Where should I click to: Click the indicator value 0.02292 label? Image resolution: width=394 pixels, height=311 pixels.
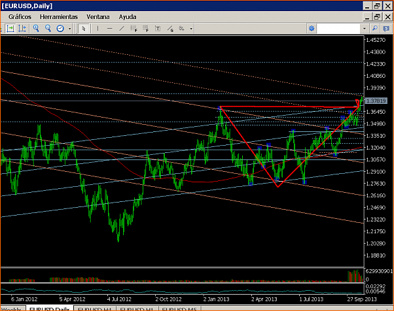(375, 286)
